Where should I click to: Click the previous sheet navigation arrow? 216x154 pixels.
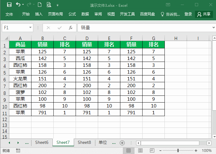9,143
